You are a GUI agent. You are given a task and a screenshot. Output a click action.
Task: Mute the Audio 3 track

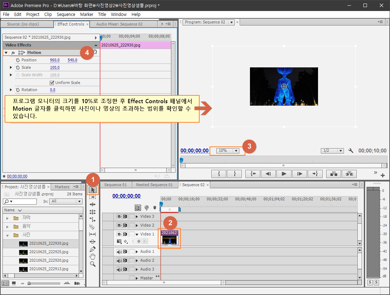(x=119, y=269)
